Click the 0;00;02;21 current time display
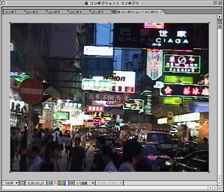The height and width of the screenshot is (192, 224). pos(36,183)
